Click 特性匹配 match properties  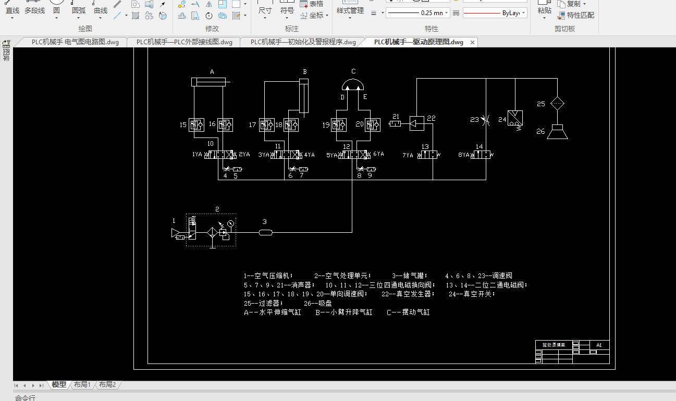[576, 16]
